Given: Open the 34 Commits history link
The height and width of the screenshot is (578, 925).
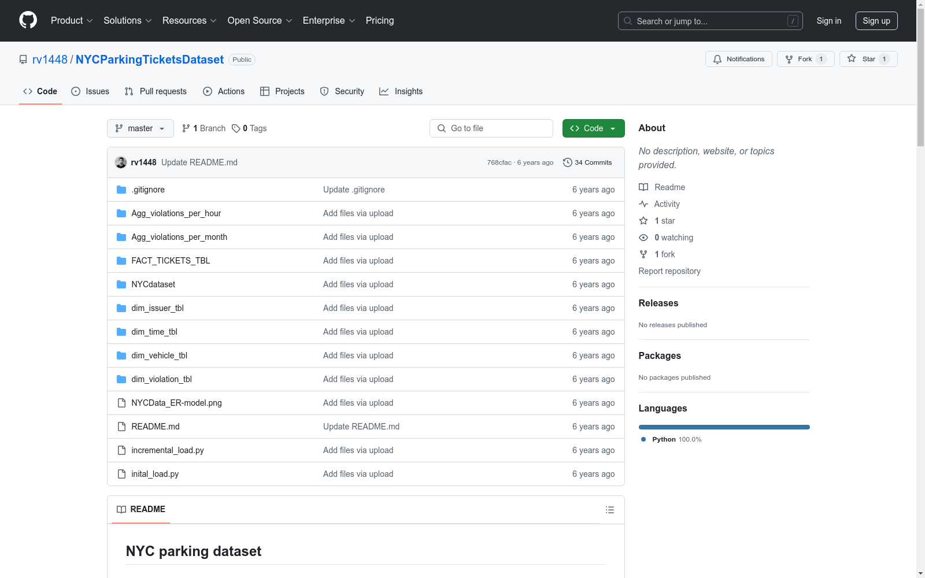Looking at the screenshot, I should tap(587, 162).
